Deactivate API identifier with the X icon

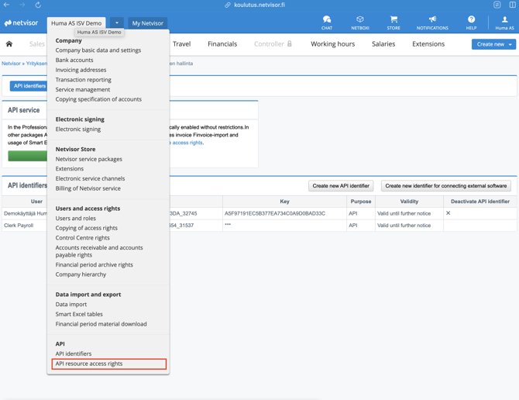[448, 213]
